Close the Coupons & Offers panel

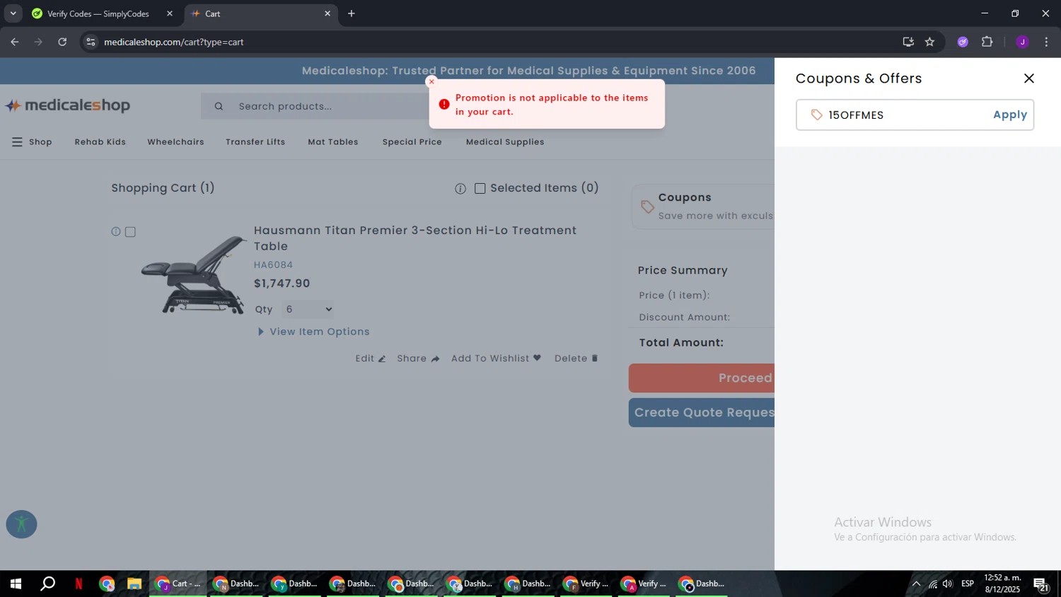[x=1029, y=79]
